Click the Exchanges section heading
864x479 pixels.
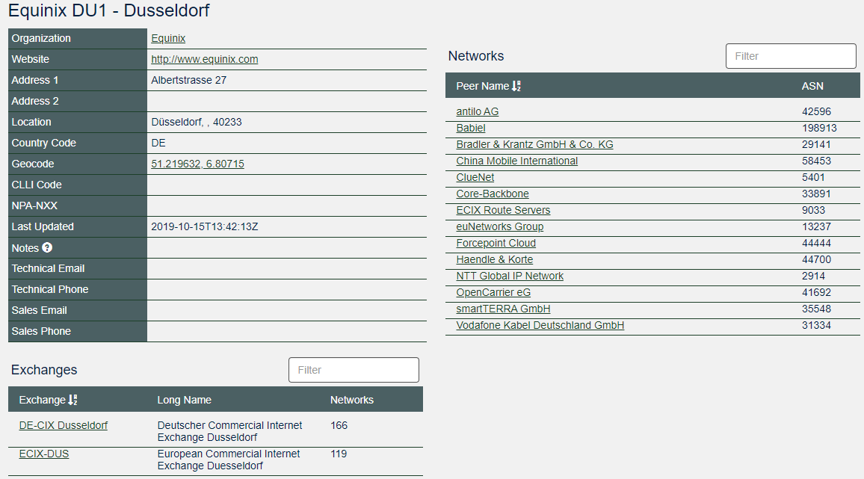pyautogui.click(x=44, y=370)
